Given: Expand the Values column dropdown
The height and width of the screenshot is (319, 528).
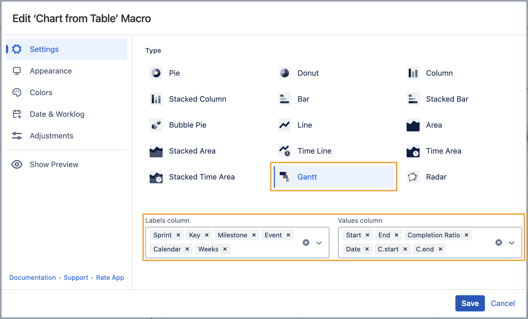Looking at the screenshot, I should click(512, 242).
